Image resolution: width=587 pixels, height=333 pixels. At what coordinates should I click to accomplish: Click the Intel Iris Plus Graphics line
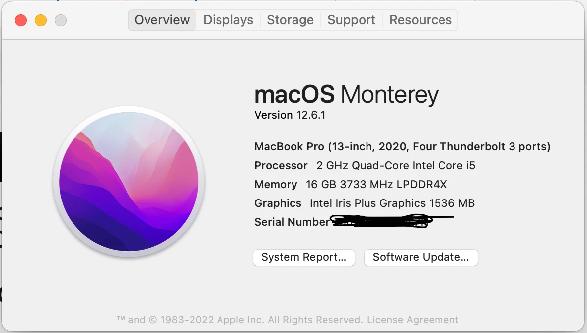365,203
